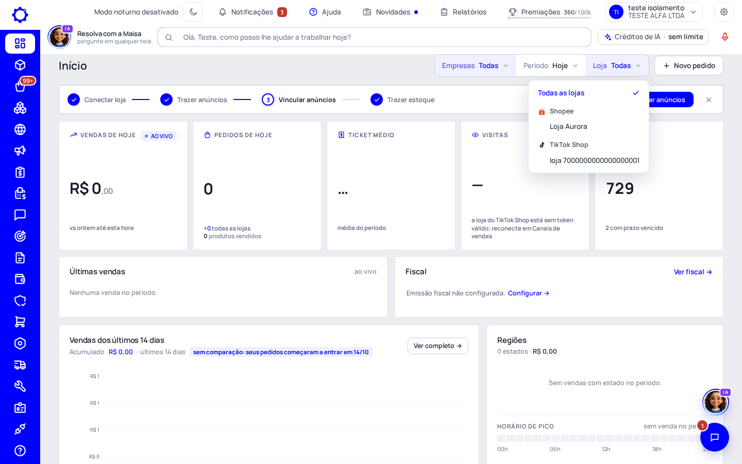Screen dimensions: 742x464
Task: Click the question mark icon at sidebar bottom
Action: tap(20, 451)
